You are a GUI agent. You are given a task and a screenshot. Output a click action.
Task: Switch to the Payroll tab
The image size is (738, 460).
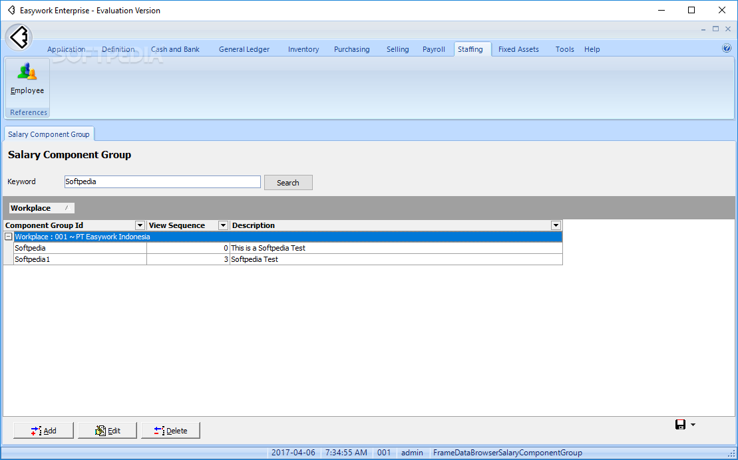[x=434, y=49]
